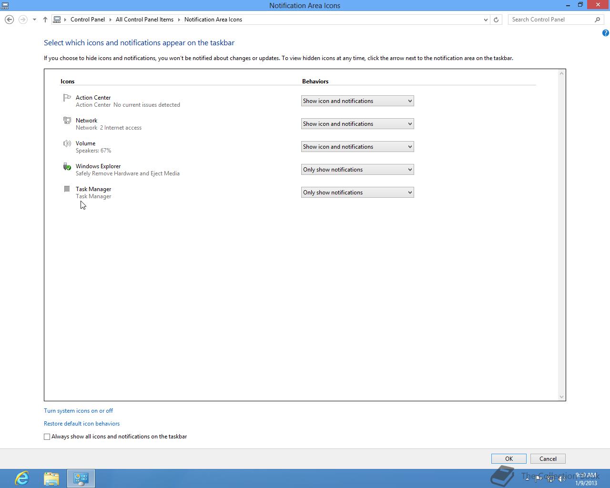Screen dimensions: 610x488
Task: Open Internet Explorer from the taskbar
Action: pyautogui.click(x=22, y=478)
